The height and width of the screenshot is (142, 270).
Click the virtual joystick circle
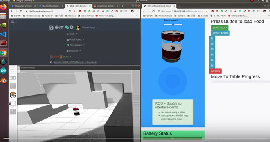click(173, 81)
